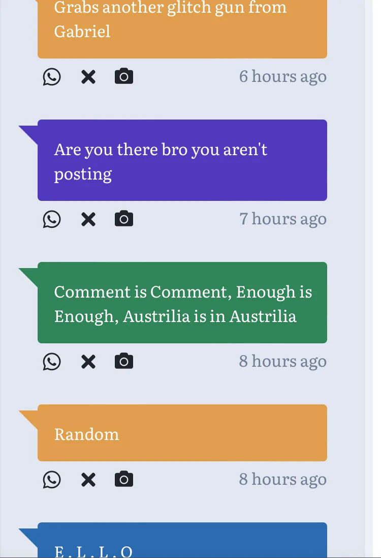Click X icon under glitch gun comment

point(88,77)
